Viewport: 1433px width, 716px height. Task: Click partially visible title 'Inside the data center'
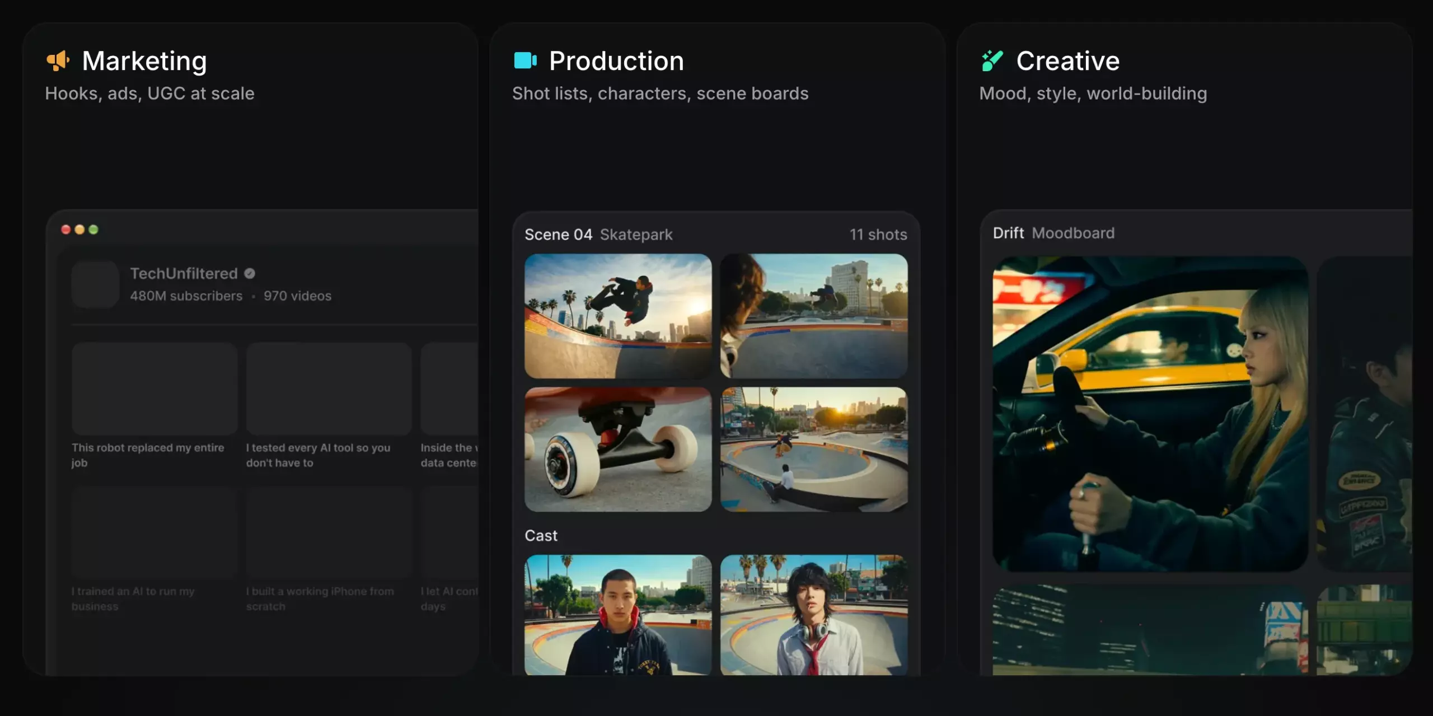tap(449, 455)
